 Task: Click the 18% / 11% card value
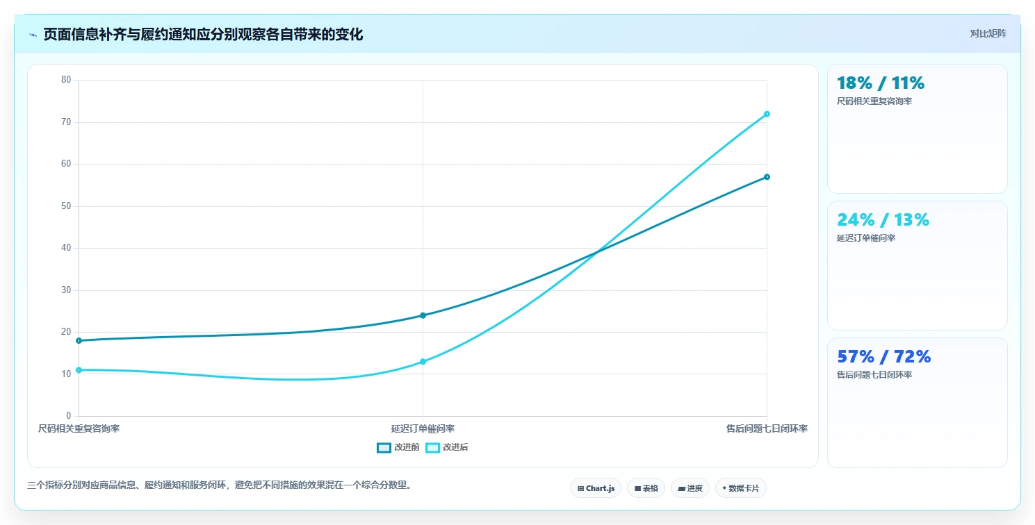coord(881,83)
